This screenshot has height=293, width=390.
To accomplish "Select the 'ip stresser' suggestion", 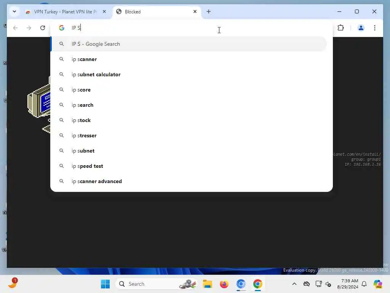I will pyautogui.click(x=189, y=135).
